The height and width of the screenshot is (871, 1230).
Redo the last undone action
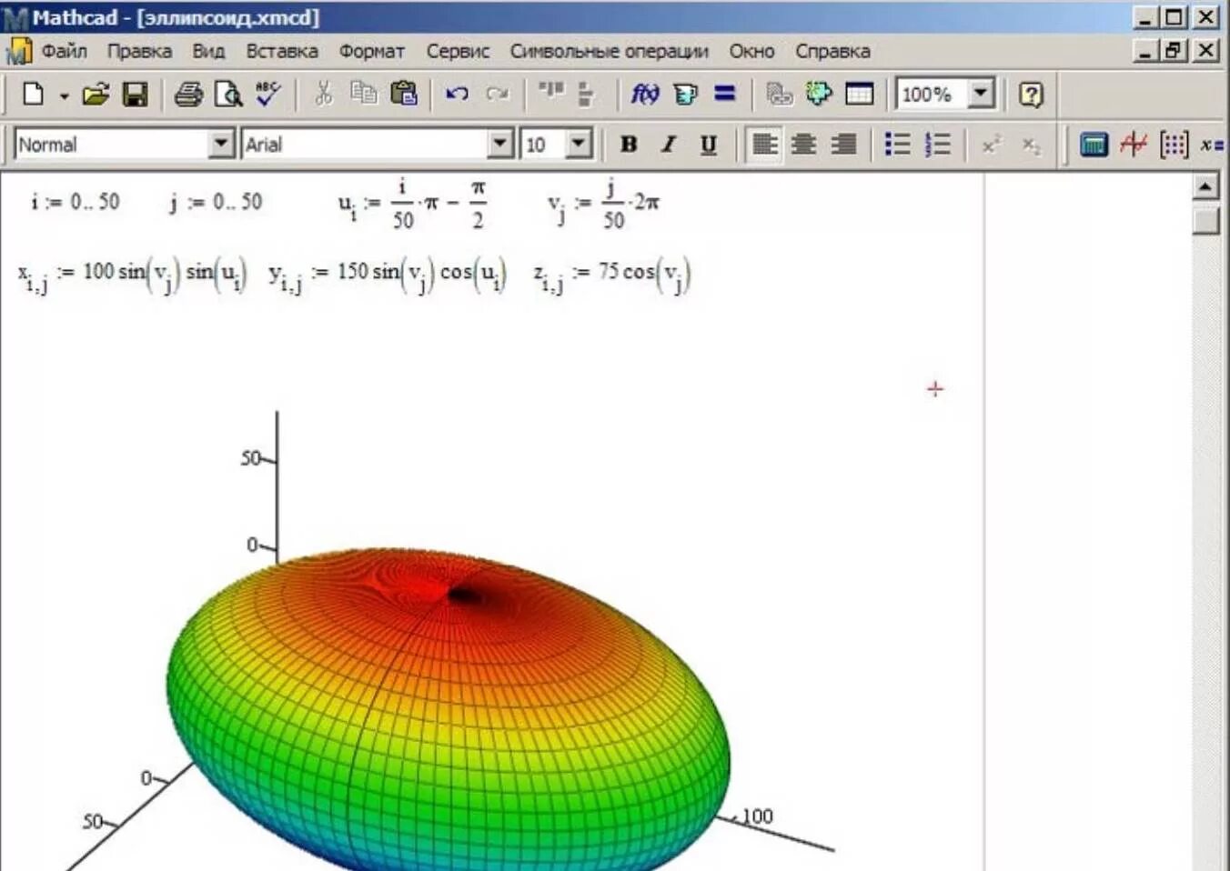click(x=497, y=94)
